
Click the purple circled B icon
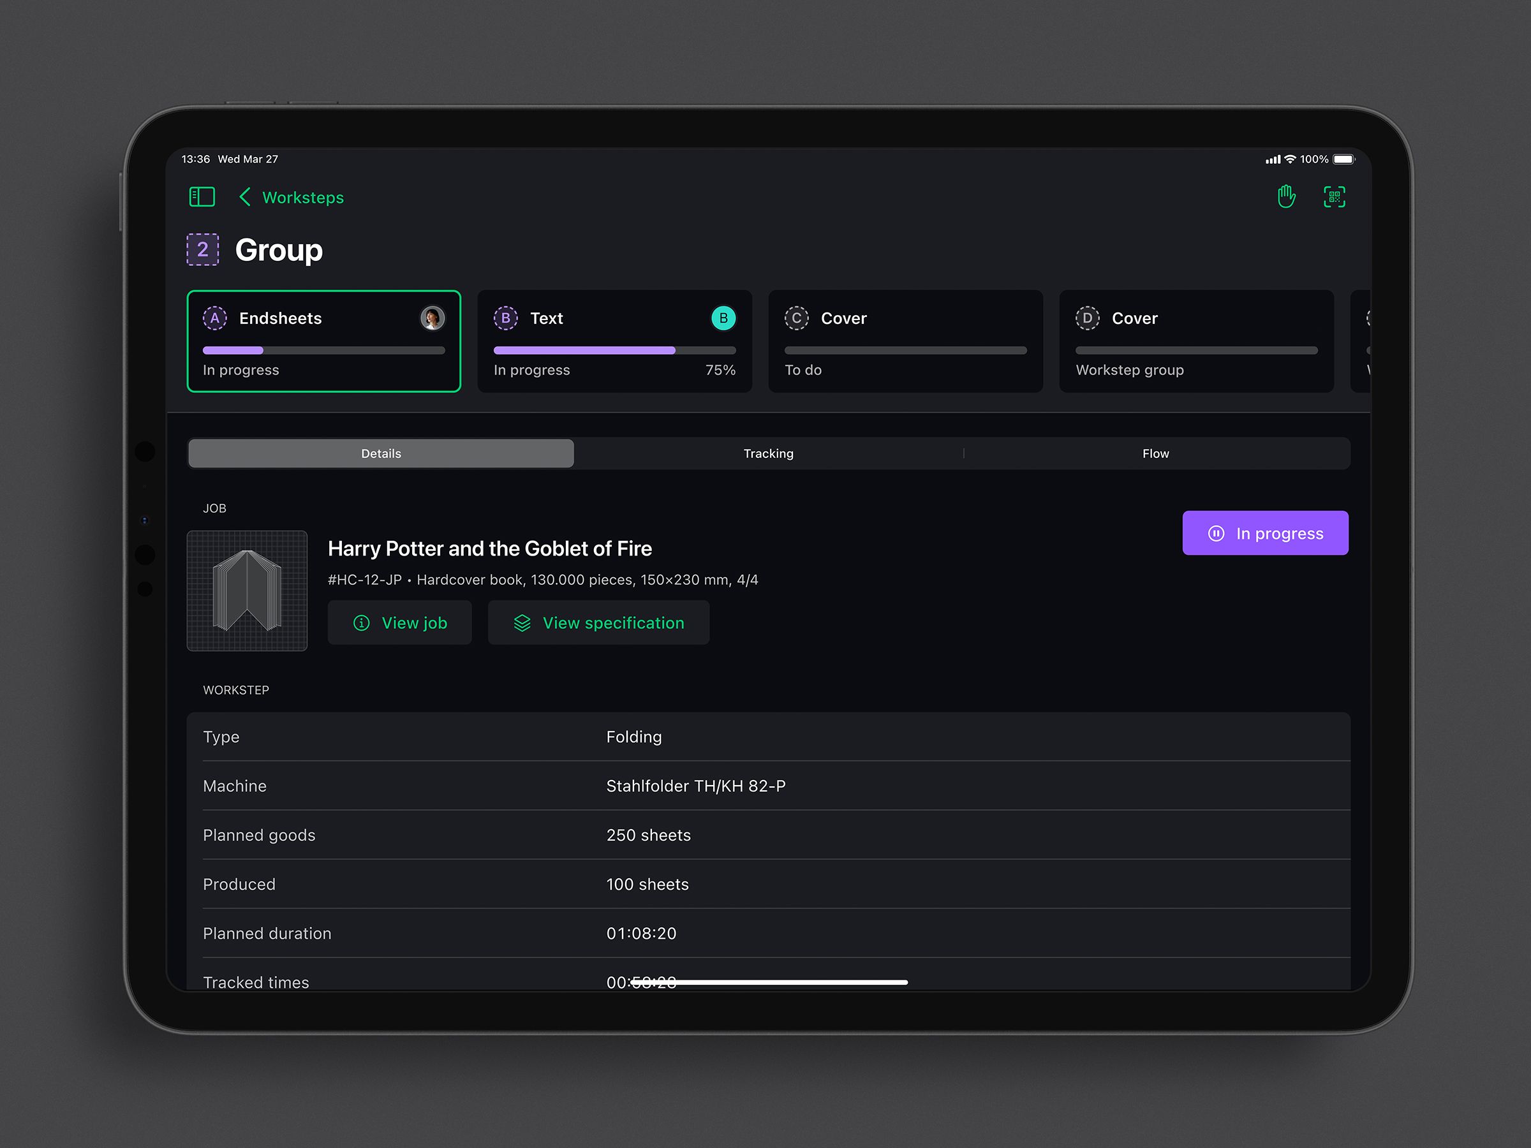pos(506,318)
